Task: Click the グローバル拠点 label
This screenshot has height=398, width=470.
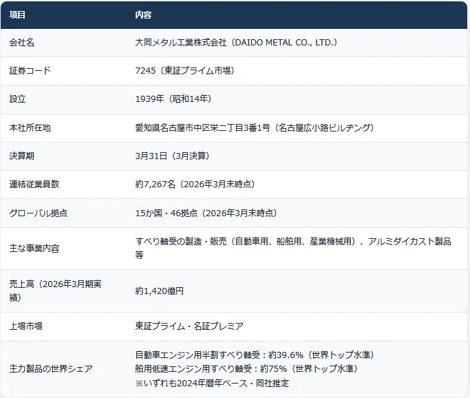Action: pyautogui.click(x=39, y=213)
